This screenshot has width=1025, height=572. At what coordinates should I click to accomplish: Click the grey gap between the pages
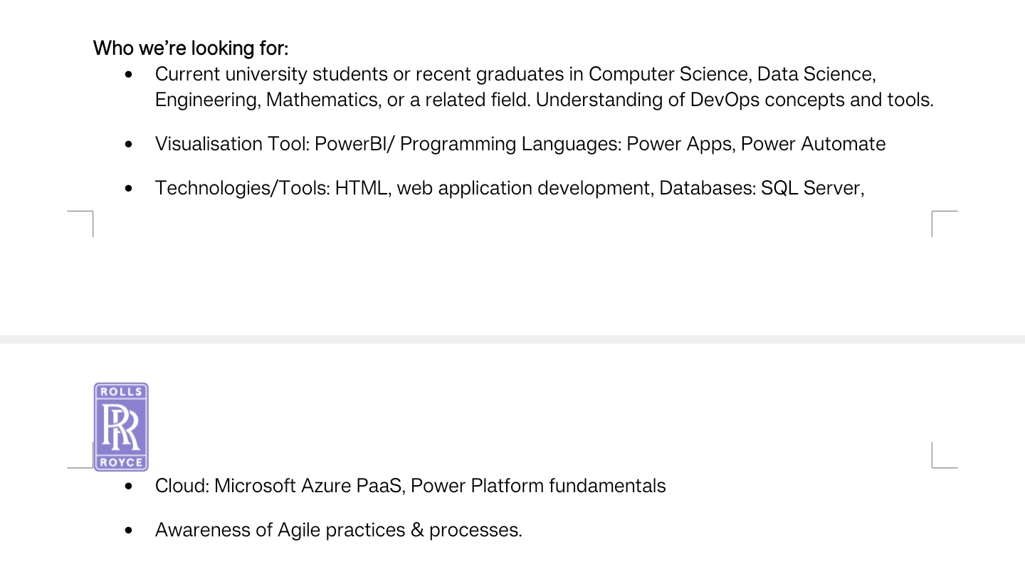512,339
